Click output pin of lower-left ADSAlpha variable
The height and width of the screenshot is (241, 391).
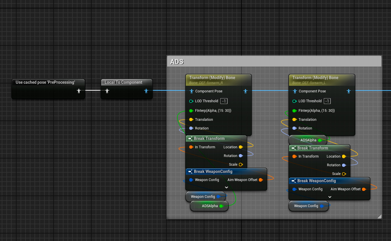pyautogui.click(x=221, y=206)
